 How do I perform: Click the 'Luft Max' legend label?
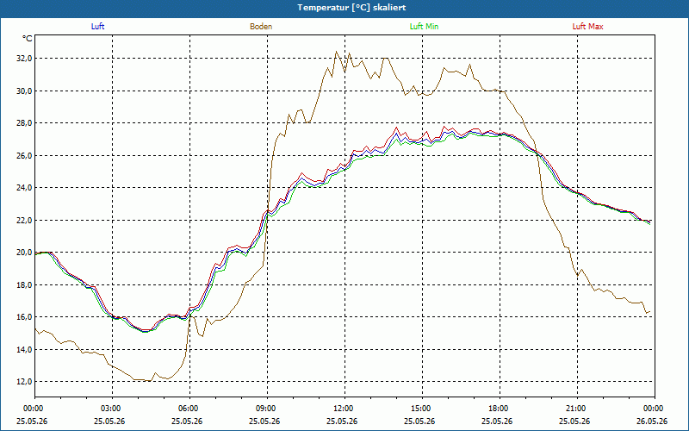coord(587,27)
